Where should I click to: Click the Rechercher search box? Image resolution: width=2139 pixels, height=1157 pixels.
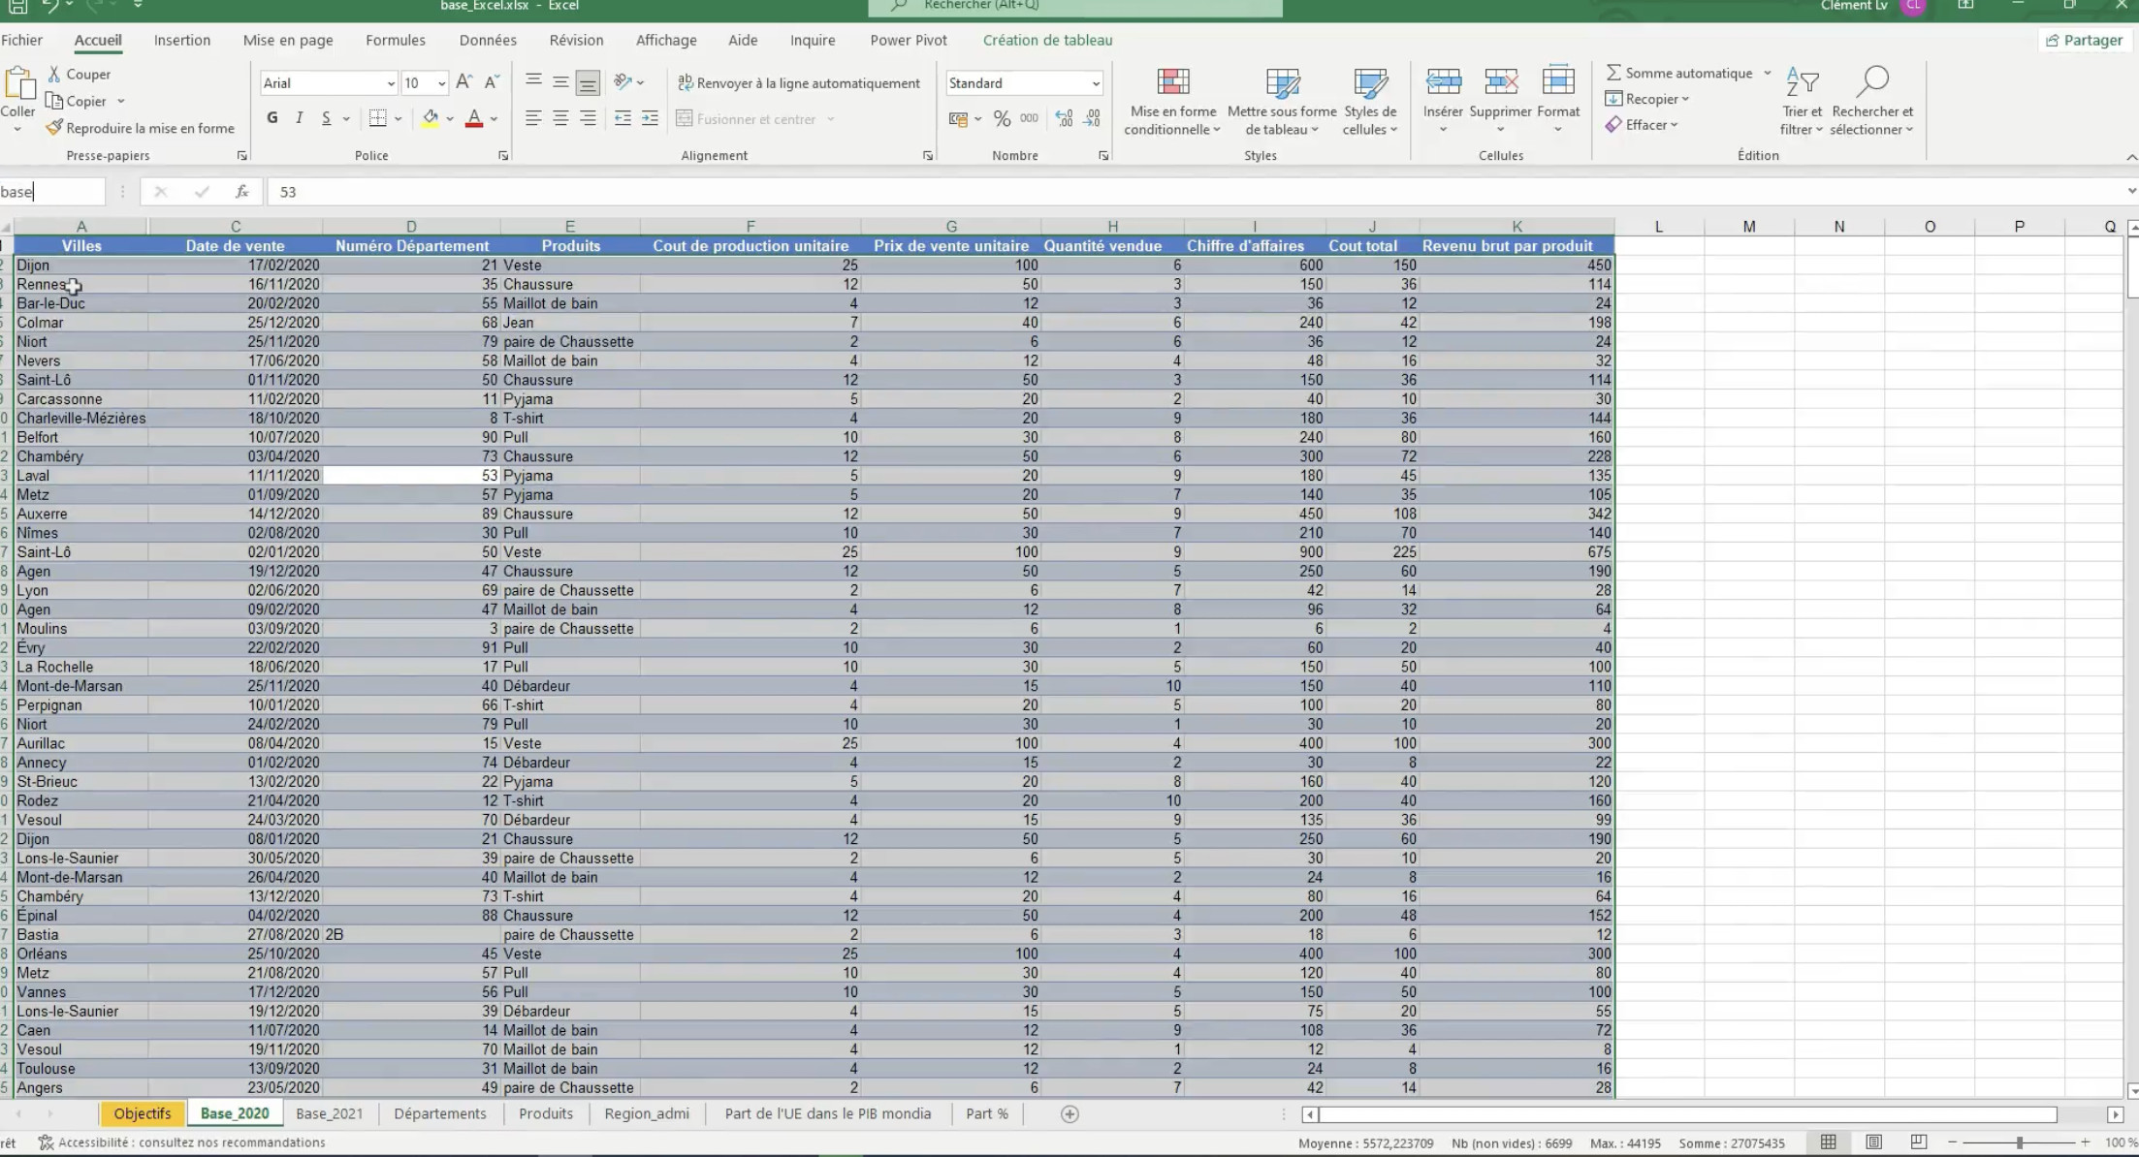tap(1075, 7)
